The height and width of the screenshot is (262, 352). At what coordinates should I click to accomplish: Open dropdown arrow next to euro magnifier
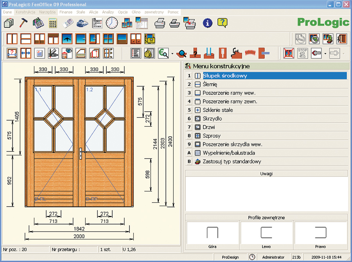[x=172, y=53]
